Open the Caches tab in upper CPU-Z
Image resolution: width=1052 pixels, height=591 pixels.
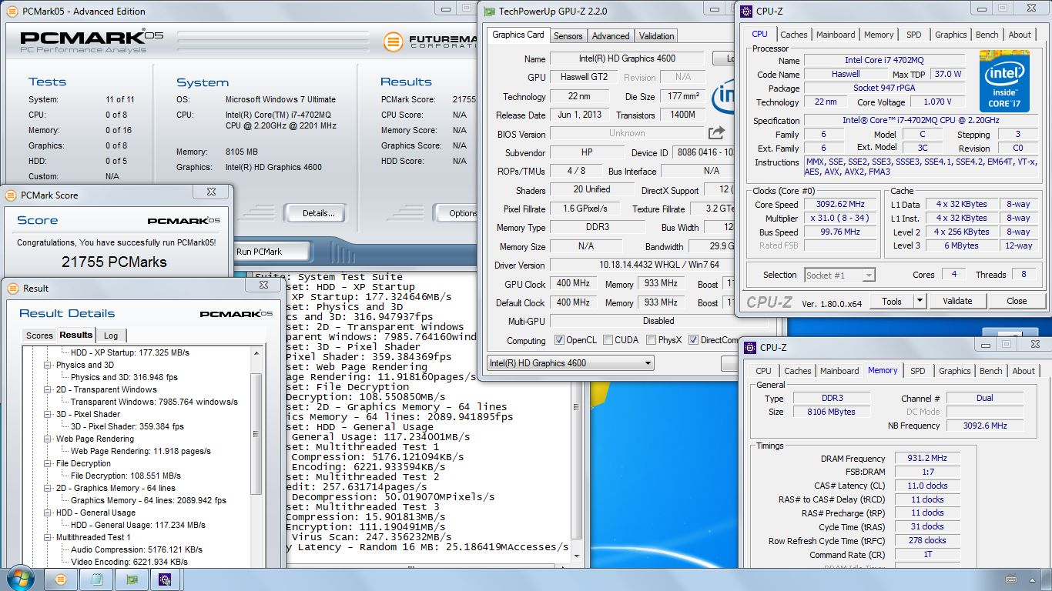click(x=794, y=35)
